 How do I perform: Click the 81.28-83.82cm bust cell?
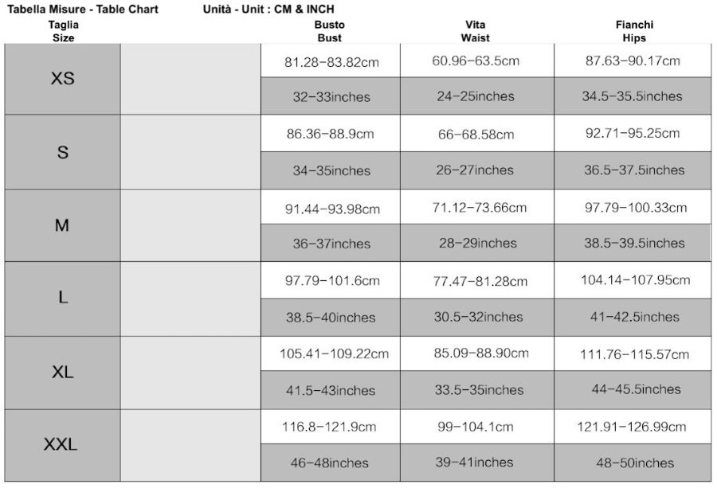(x=331, y=61)
